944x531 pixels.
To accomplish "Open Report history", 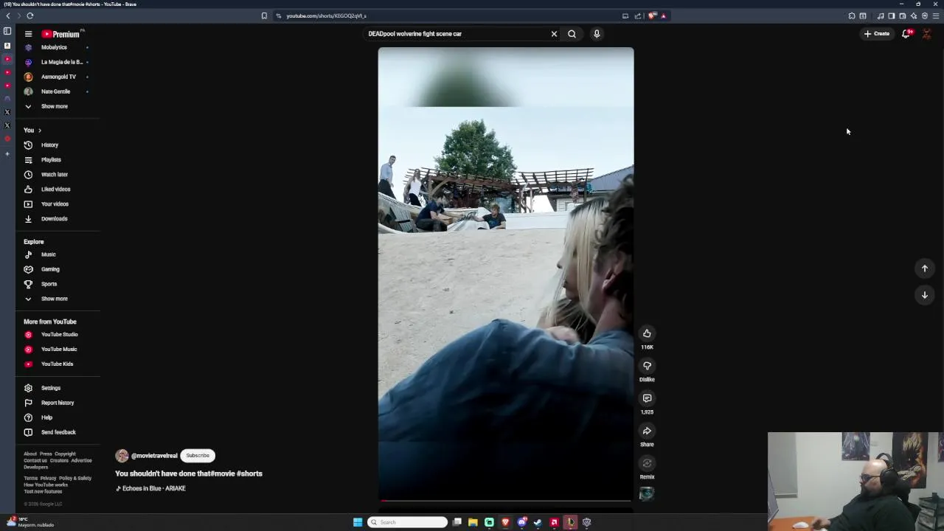I will pyautogui.click(x=56, y=403).
